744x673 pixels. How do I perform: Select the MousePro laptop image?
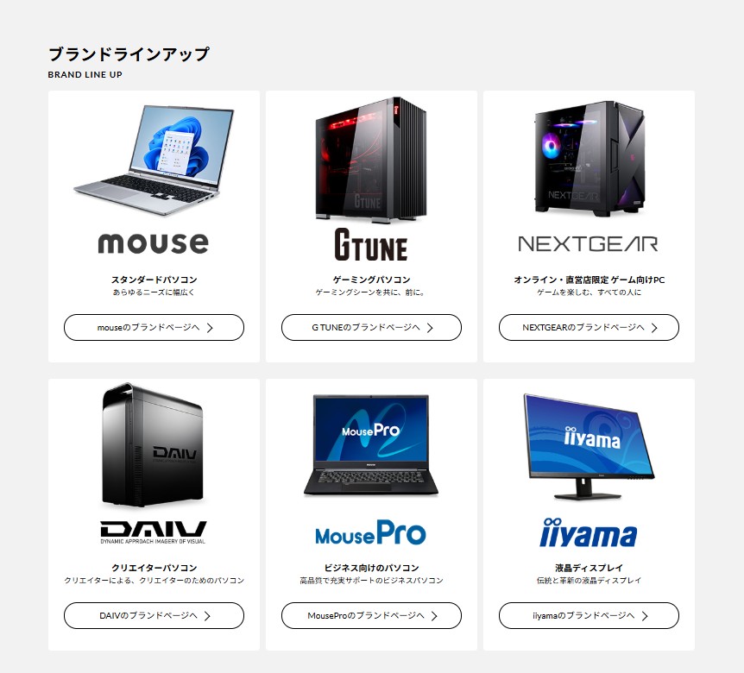(x=370, y=446)
